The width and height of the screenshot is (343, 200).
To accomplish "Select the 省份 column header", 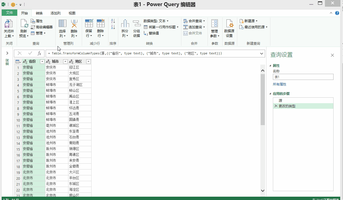I will coord(32,62).
